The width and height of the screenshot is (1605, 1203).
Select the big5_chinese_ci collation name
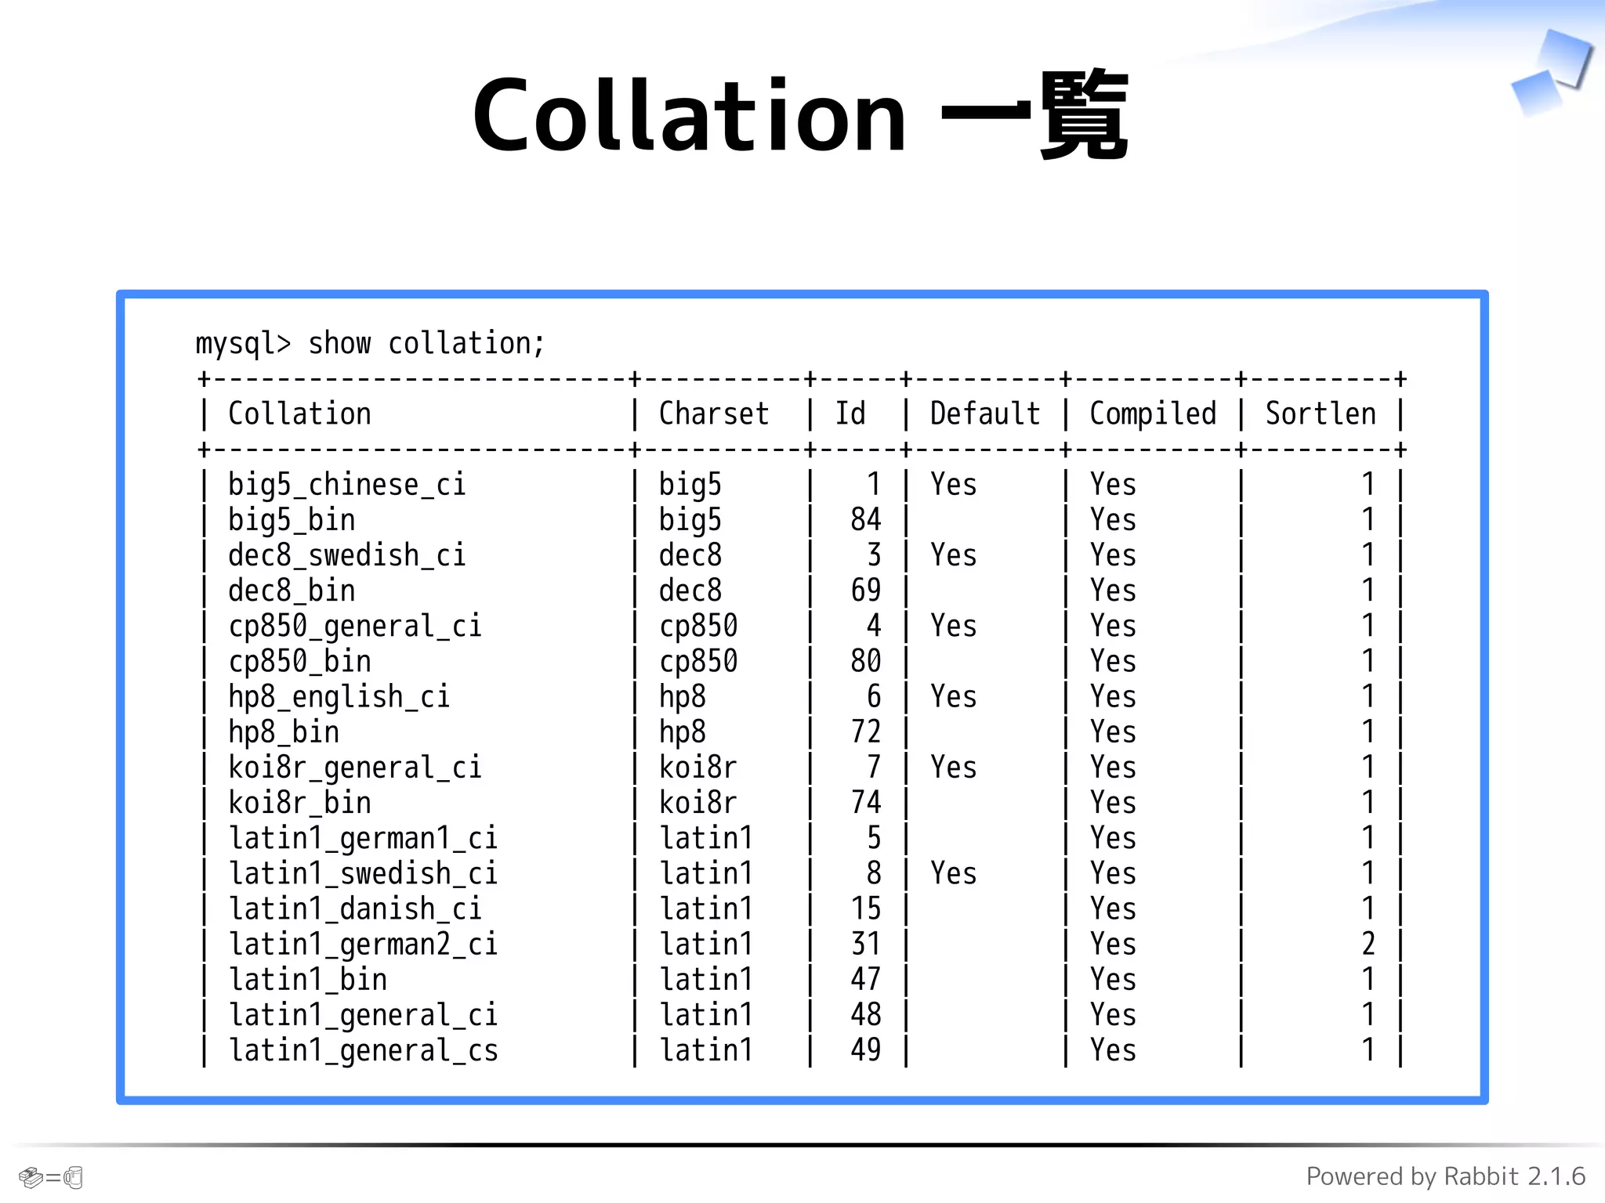coord(347,486)
